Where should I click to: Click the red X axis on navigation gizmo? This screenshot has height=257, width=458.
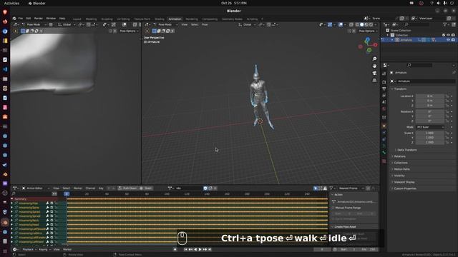(375, 45)
